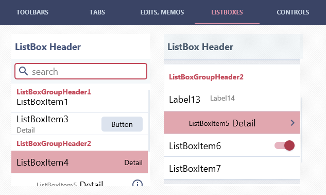Click the search magnifier icon

coord(23,71)
